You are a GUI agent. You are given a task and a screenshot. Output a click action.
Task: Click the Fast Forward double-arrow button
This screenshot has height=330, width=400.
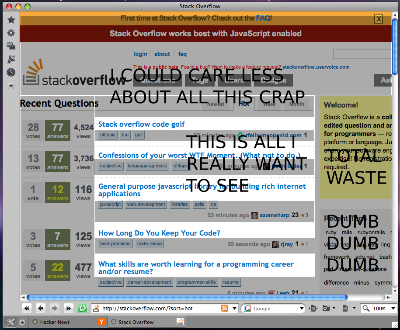pyautogui.click(x=68, y=308)
